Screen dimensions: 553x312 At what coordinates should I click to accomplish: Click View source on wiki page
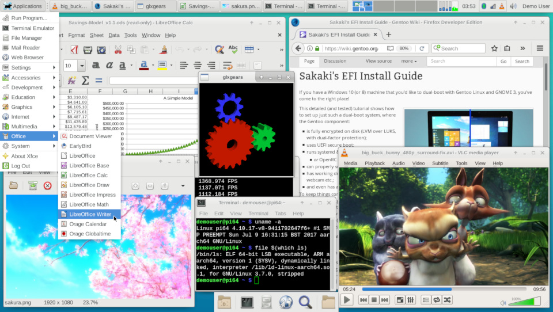point(378,61)
